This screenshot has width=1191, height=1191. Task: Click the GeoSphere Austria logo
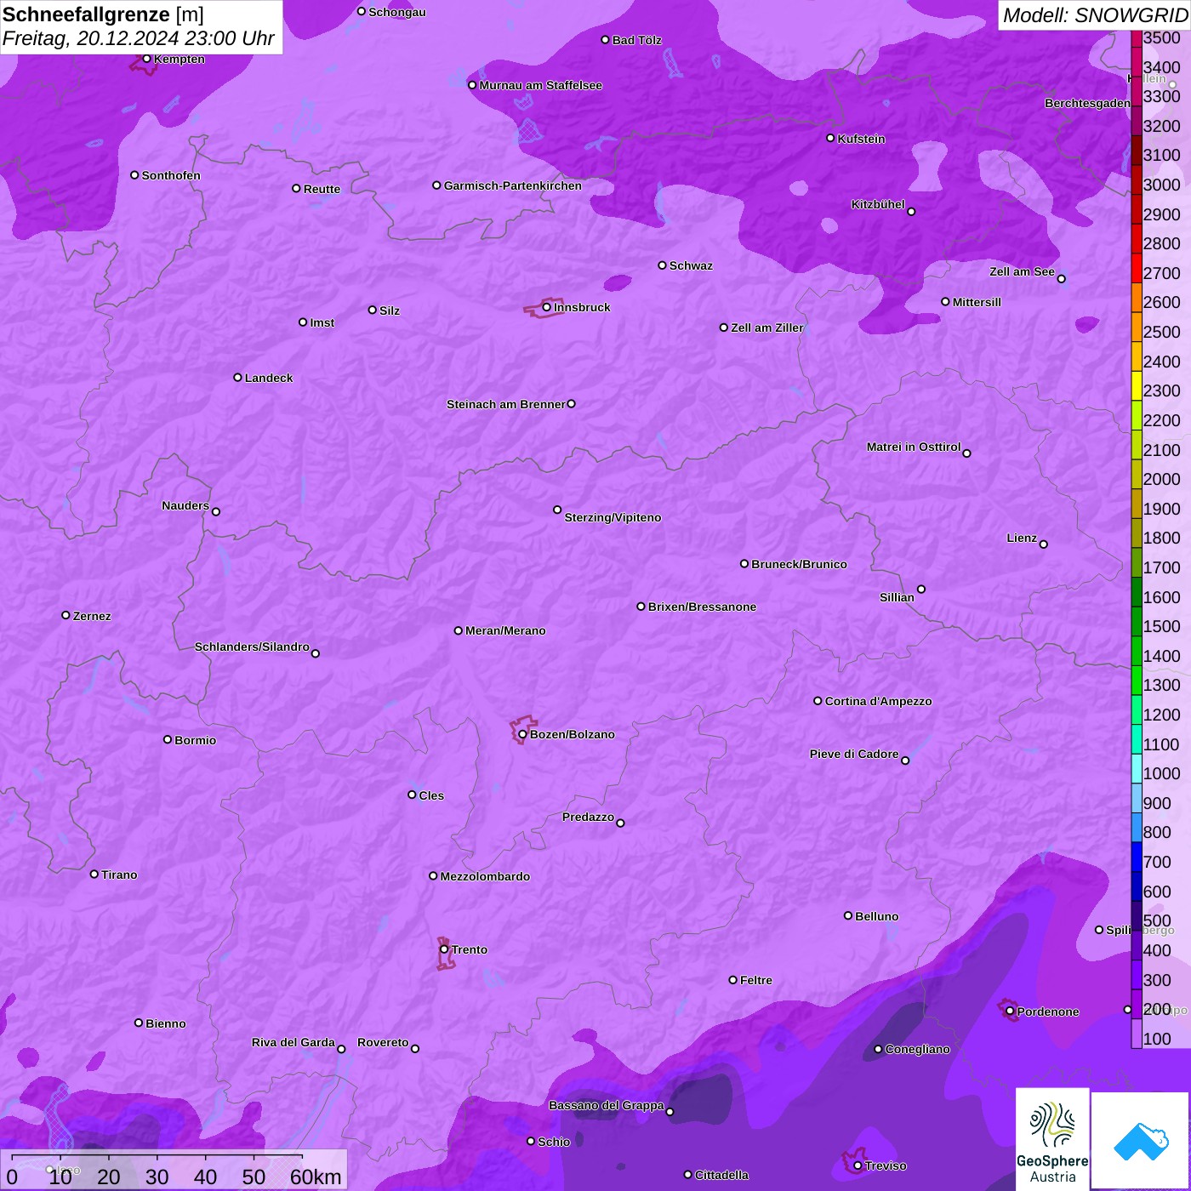(1052, 1139)
